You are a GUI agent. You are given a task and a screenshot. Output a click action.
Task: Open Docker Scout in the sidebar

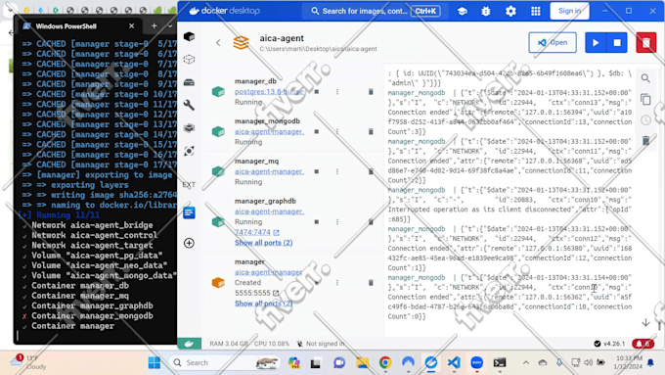pos(189,151)
